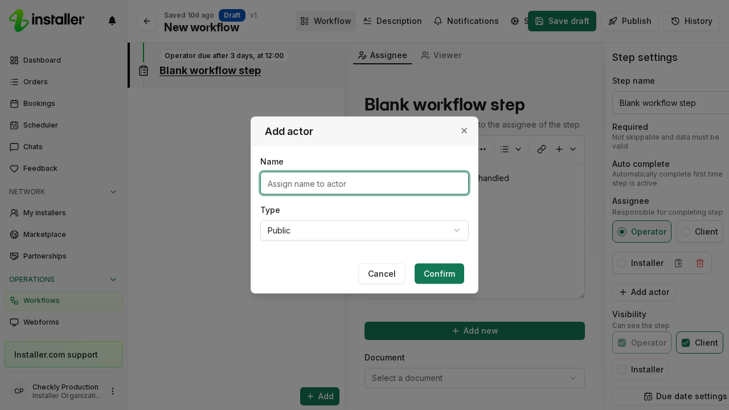
Task: Click the plus insert icon in editor toolbar
Action: [559, 149]
